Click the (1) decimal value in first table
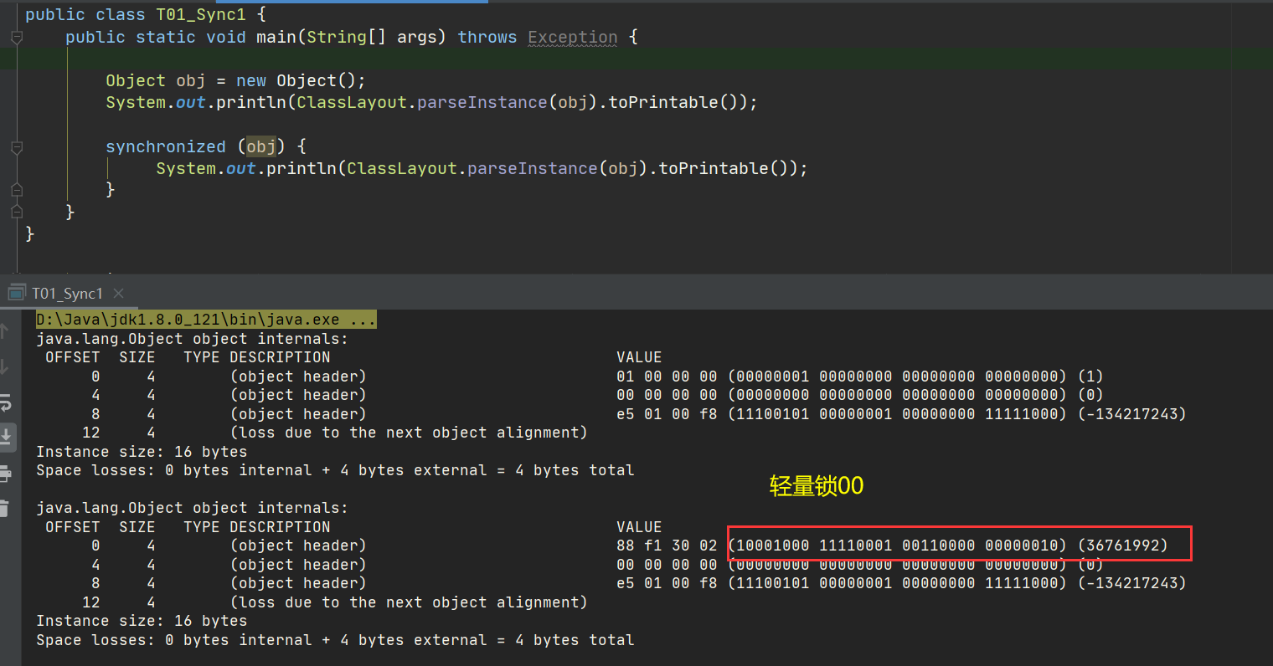This screenshot has height=666, width=1273. tap(1090, 377)
